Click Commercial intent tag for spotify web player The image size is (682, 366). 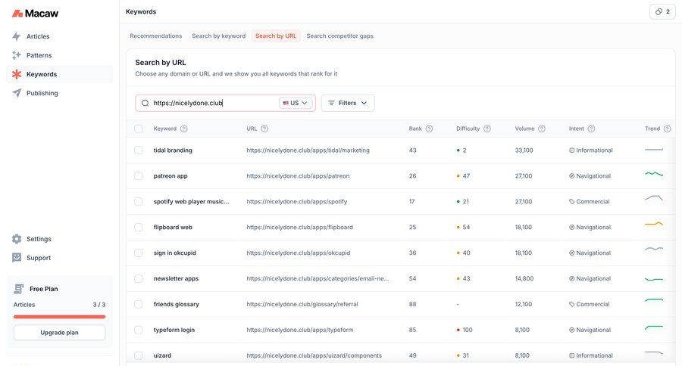point(571,201)
